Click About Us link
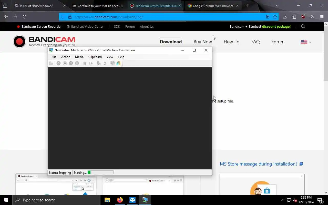The width and height of the screenshot is (328, 205). point(147,27)
